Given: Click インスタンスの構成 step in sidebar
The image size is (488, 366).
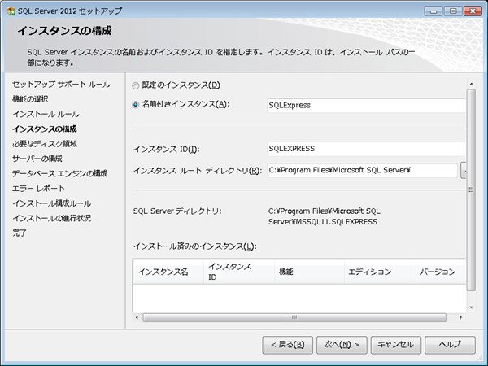Looking at the screenshot, I should pyautogui.click(x=45, y=129).
